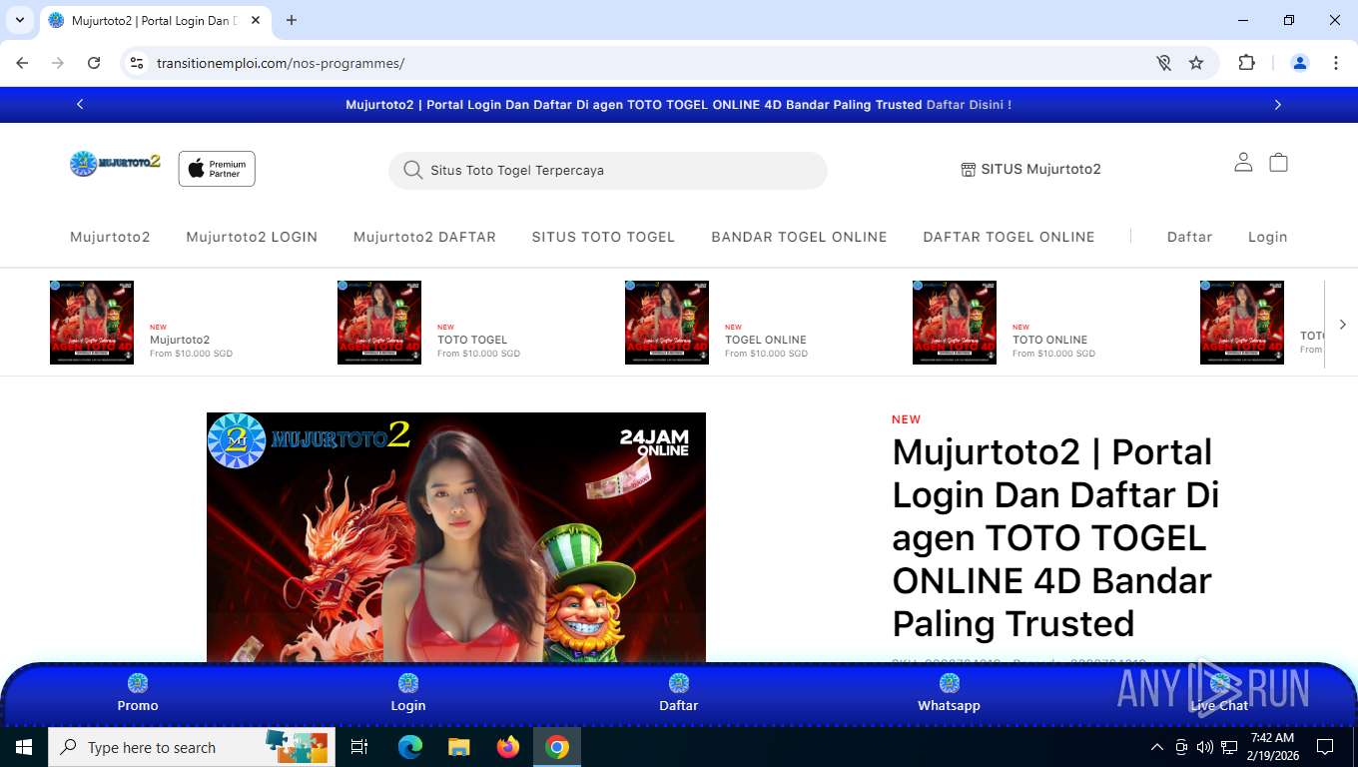Open the Mujurtoto2 LOGIN menu item

[x=252, y=237]
